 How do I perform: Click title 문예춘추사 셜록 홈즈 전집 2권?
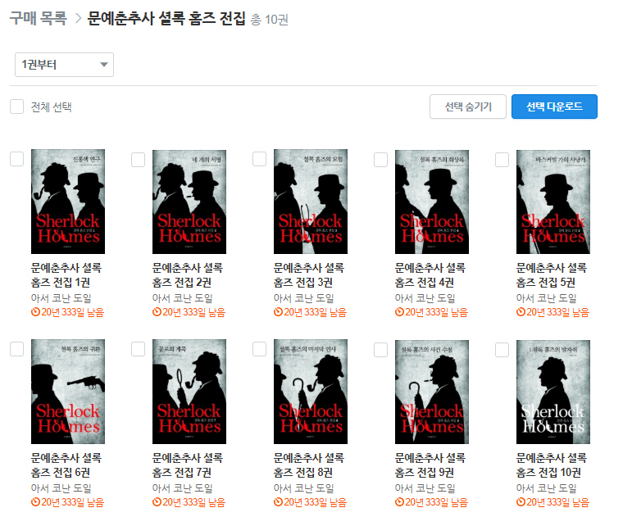(x=188, y=274)
